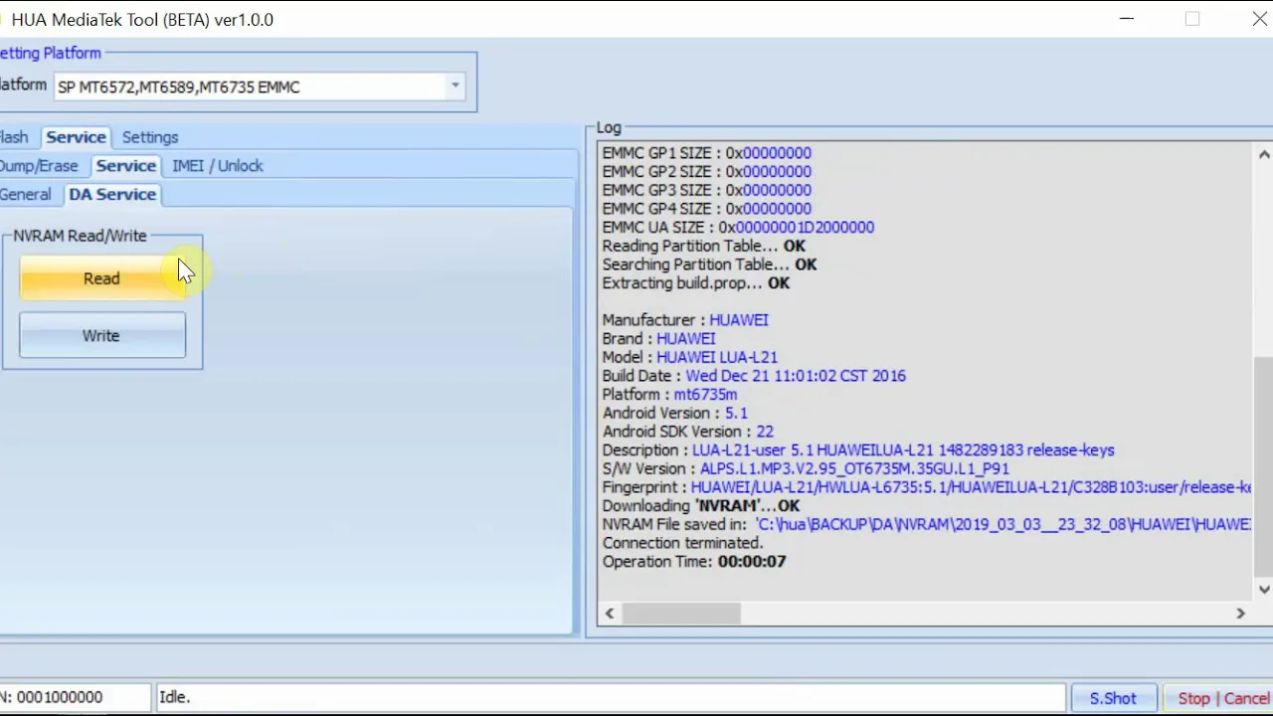The width and height of the screenshot is (1273, 716).
Task: Select the DA Service tab
Action: [x=112, y=195]
